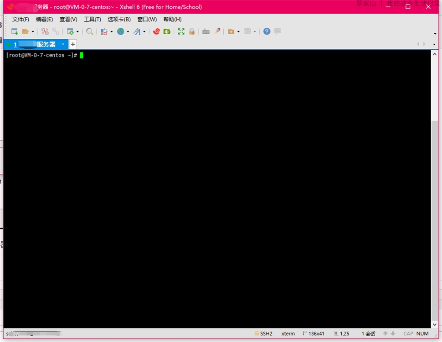Open Help via blue question mark icon
The width and height of the screenshot is (442, 342).
(267, 31)
